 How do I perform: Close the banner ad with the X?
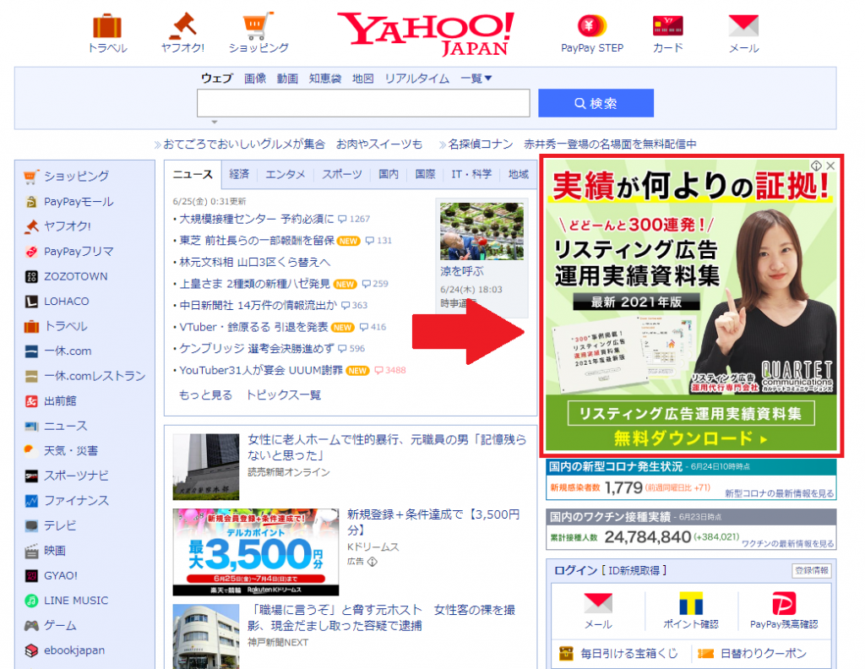(830, 166)
